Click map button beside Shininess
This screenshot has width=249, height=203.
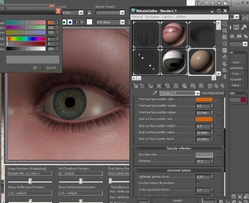pyautogui.click(x=219, y=161)
